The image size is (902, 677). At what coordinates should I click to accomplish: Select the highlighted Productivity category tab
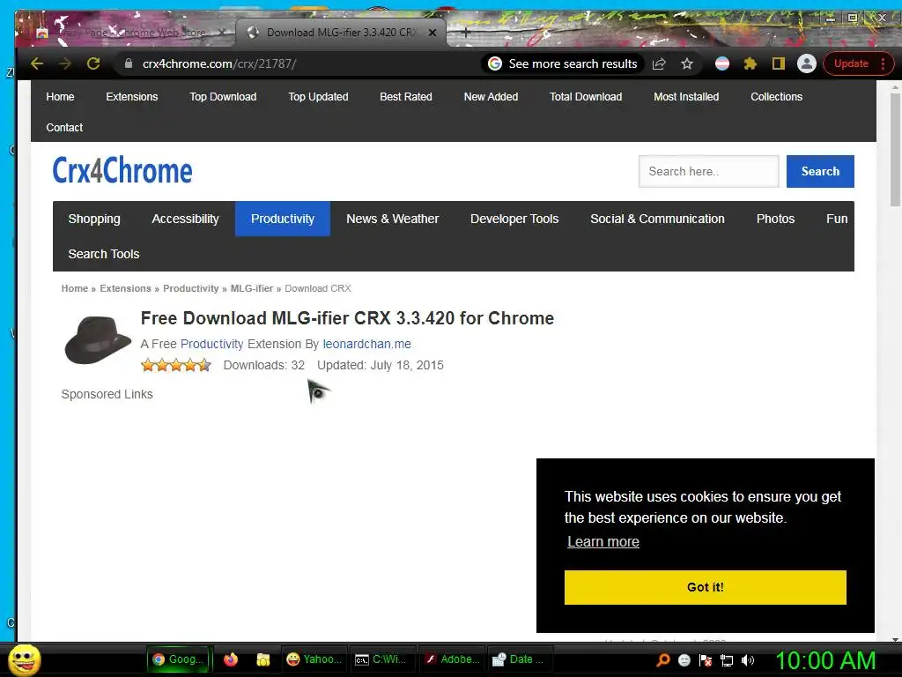tap(283, 219)
